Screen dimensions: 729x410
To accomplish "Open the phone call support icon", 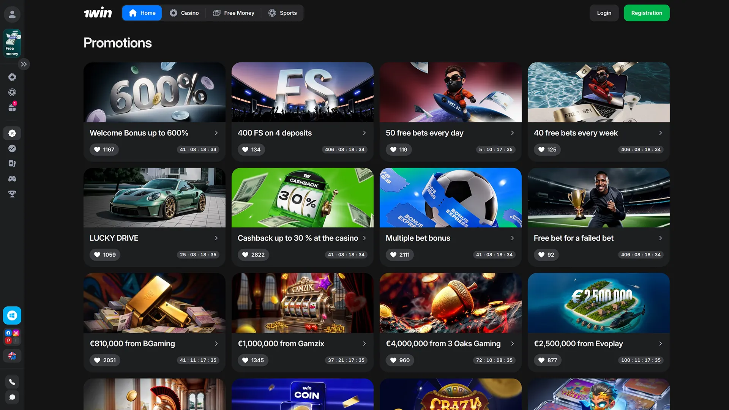I will pyautogui.click(x=12, y=382).
